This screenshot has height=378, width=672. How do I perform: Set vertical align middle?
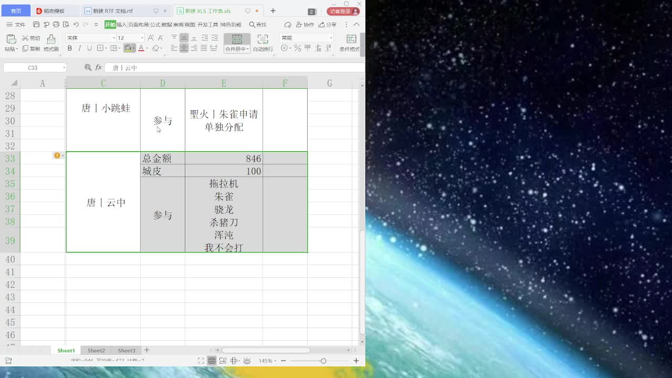[184, 38]
